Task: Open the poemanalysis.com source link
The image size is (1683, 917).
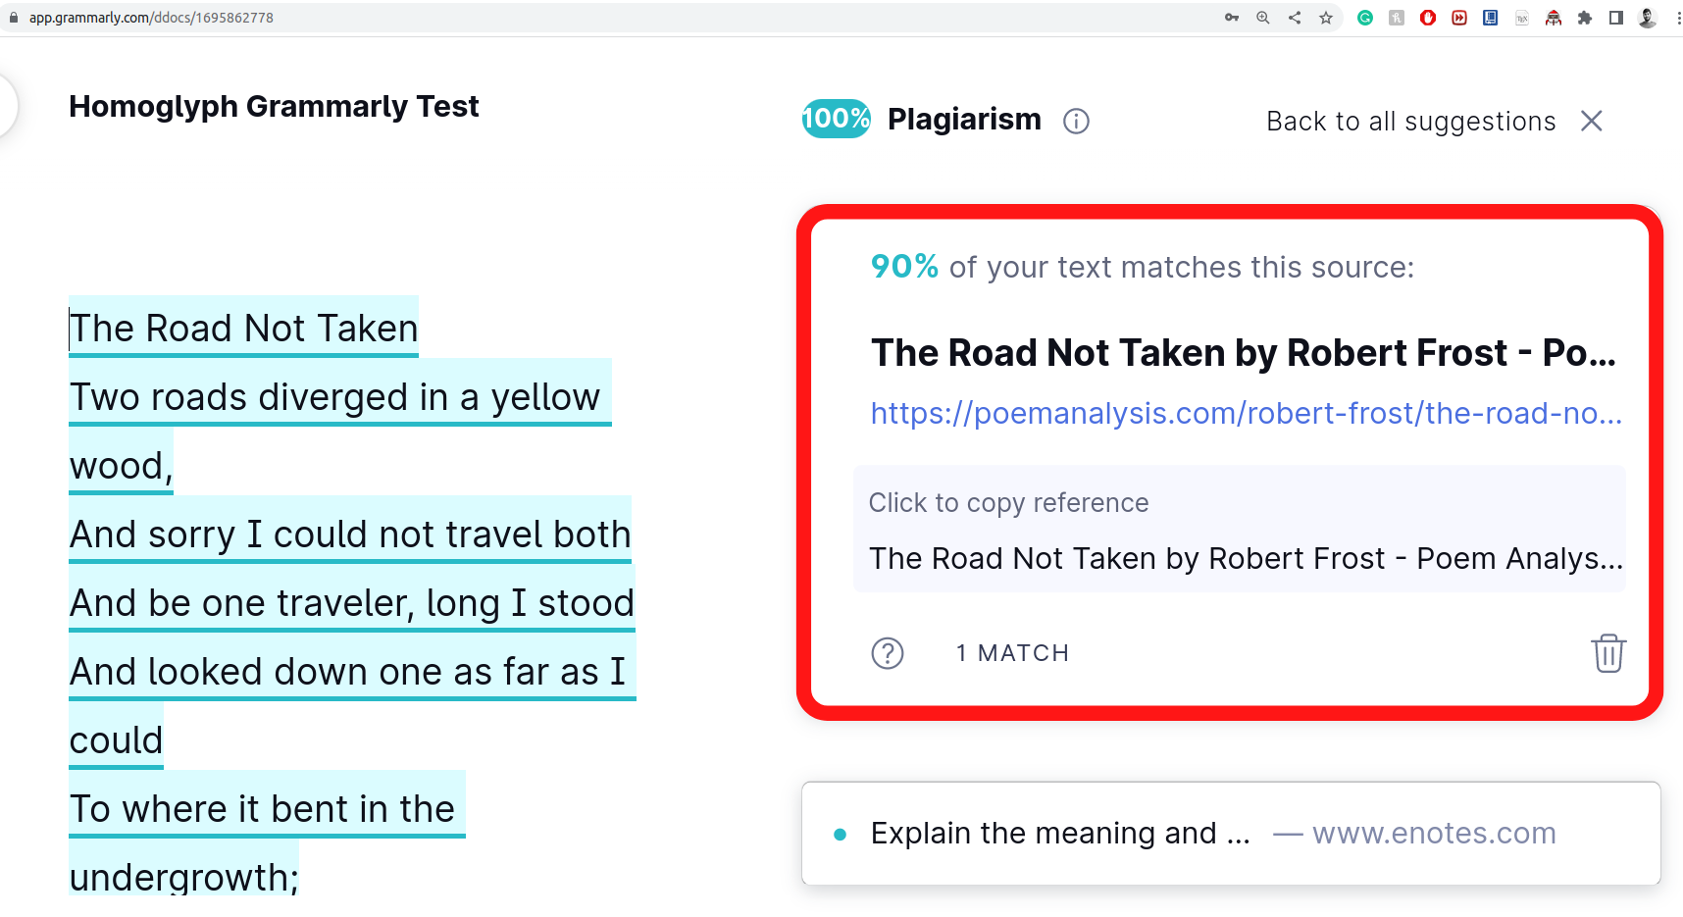Action: coord(1246,414)
